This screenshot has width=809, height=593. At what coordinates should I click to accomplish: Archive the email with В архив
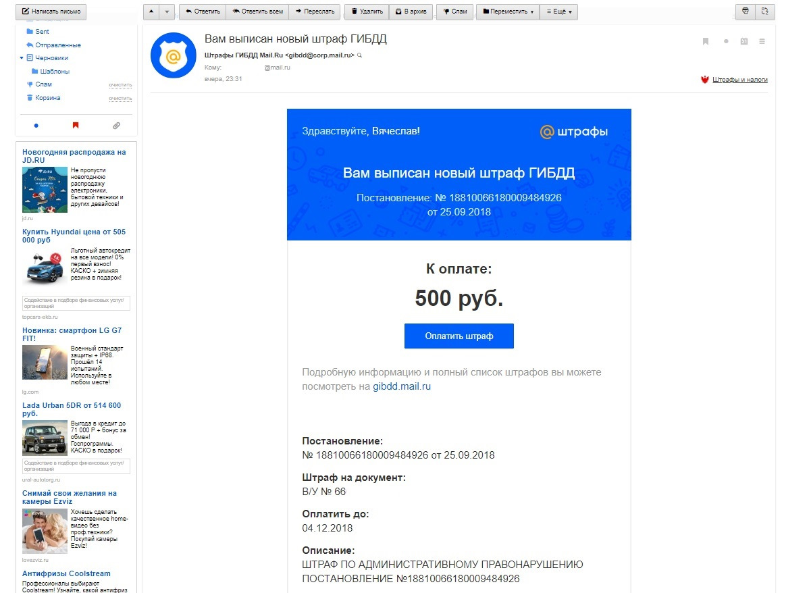[411, 11]
